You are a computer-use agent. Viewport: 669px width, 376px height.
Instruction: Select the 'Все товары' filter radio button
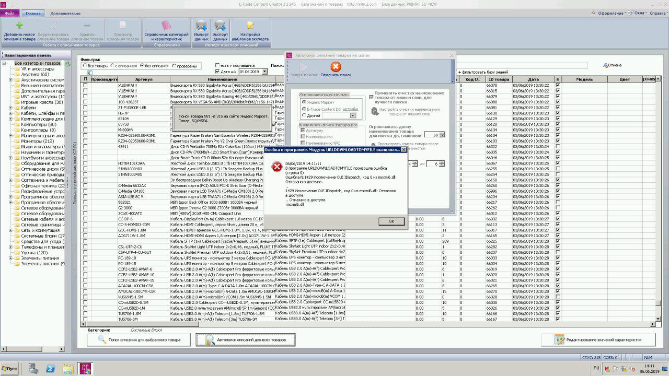85,66
